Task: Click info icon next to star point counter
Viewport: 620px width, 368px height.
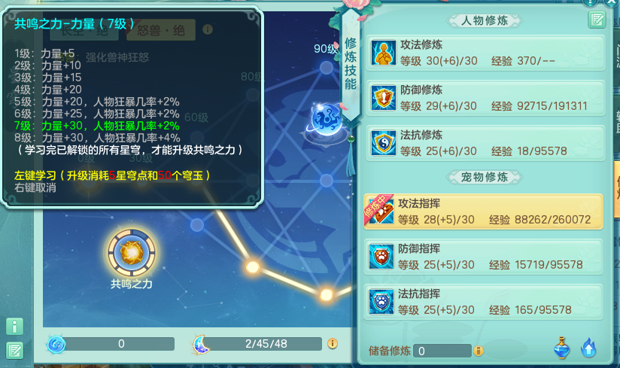Action: 333,343
